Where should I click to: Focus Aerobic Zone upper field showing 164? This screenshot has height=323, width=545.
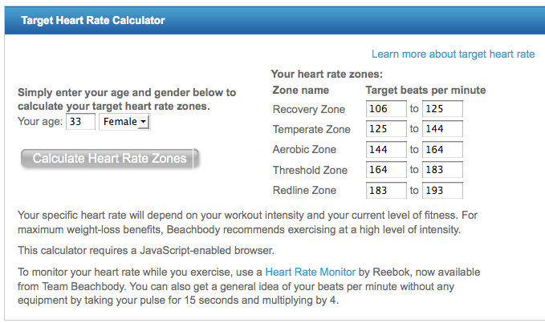pos(442,150)
